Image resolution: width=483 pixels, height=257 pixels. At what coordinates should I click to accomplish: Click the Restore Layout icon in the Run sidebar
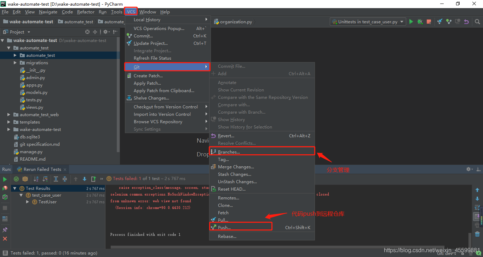[5, 219]
